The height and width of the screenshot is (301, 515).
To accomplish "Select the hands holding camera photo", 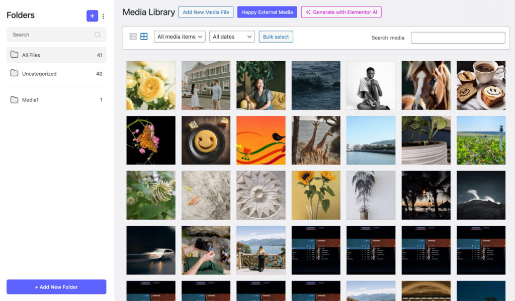I will pos(206,250).
